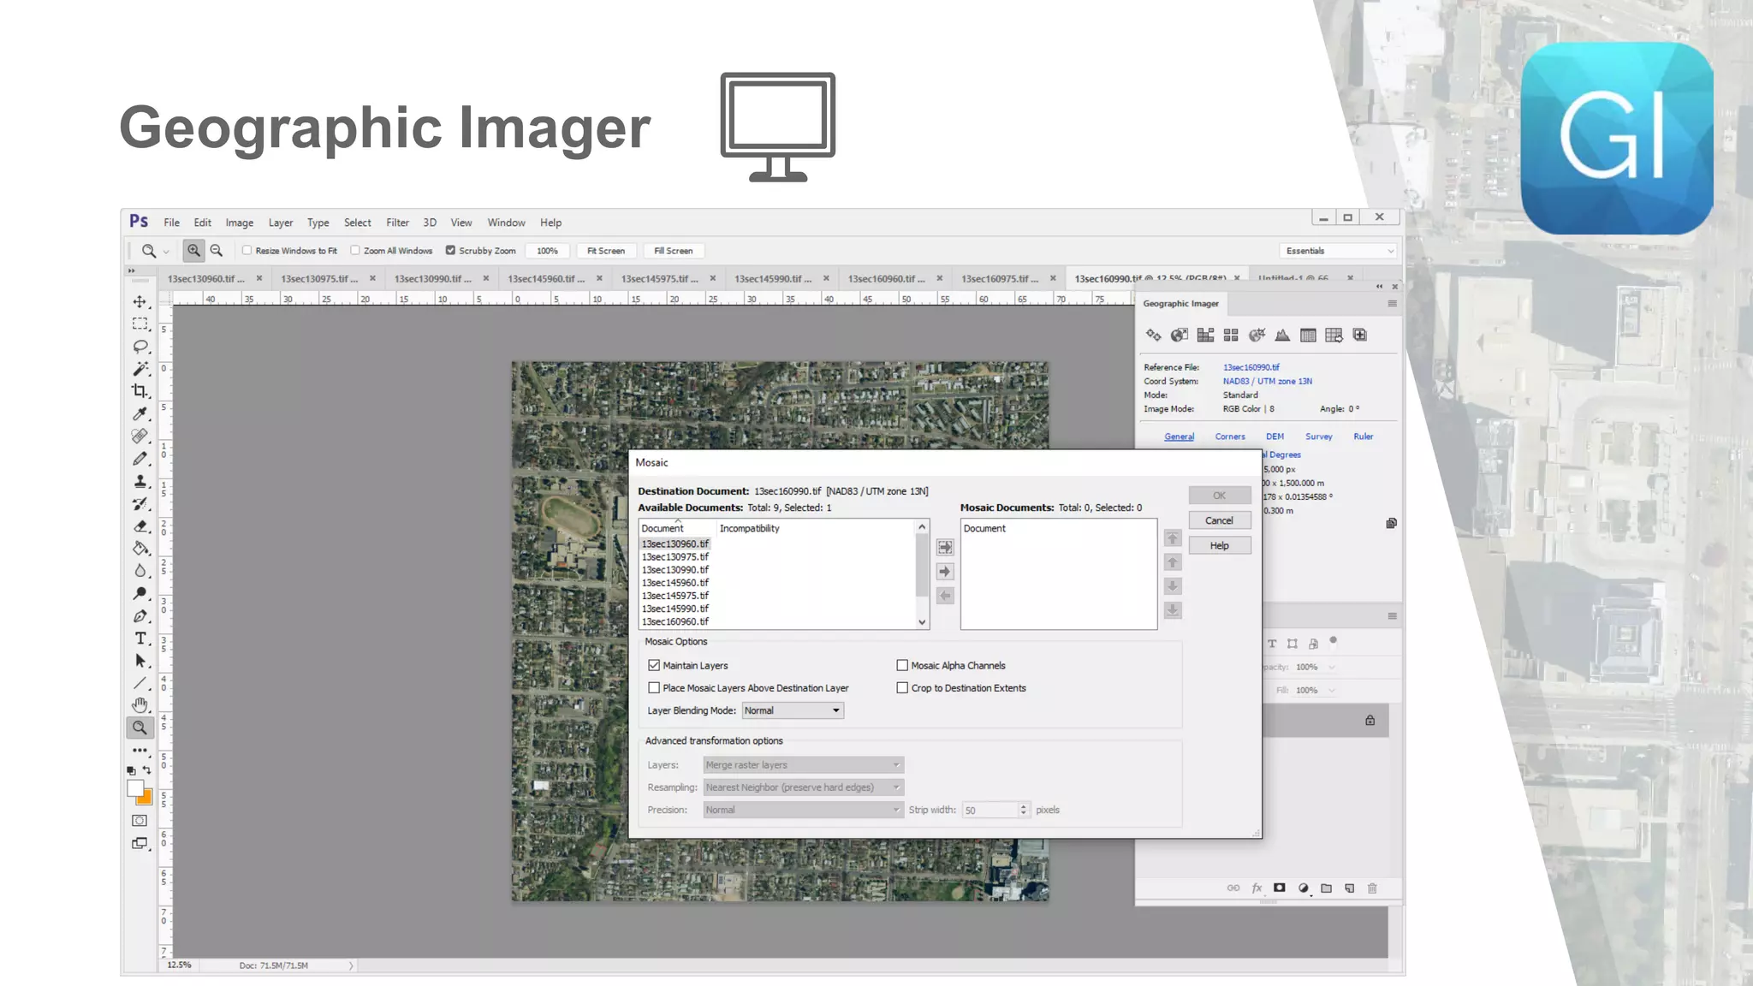This screenshot has width=1753, height=986.
Task: Open the Resampling Nearest Neighbor dropdown
Action: pos(803,787)
